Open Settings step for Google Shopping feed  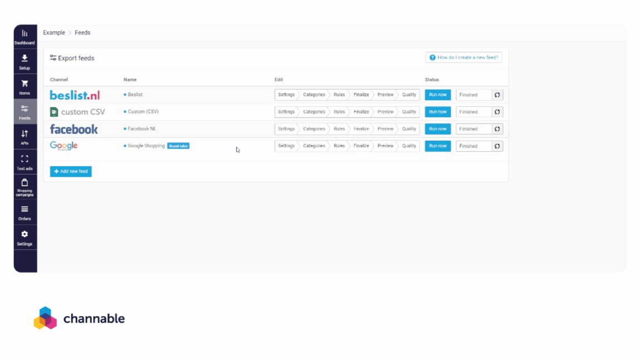pos(286,146)
